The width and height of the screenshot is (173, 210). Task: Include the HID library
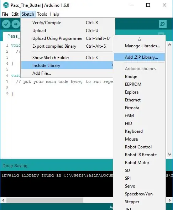[139, 124]
